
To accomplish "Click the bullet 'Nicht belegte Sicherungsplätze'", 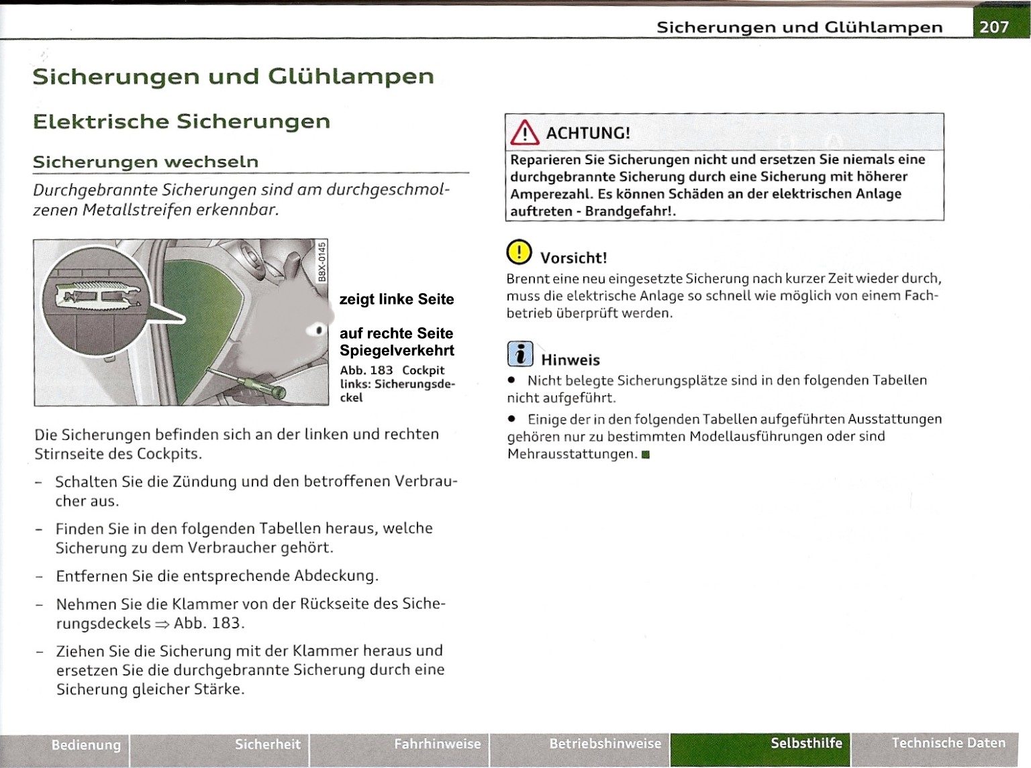I will (716, 389).
